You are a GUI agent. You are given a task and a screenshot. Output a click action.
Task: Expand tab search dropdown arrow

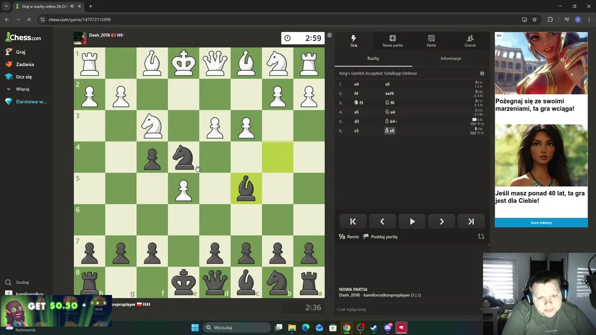[x=6, y=7]
